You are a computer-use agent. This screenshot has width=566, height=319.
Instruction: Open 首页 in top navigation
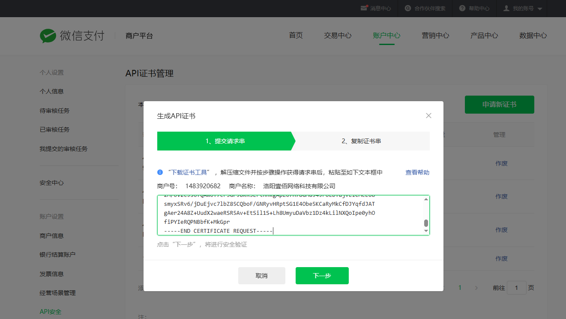[x=296, y=36]
